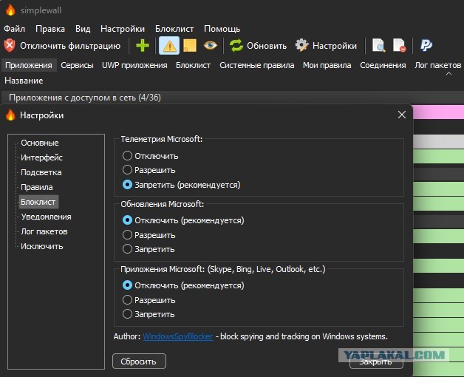Image resolution: width=464 pixels, height=377 pixels.
Task: Switch to Лог пакетов tab in main window
Action: [x=437, y=65]
